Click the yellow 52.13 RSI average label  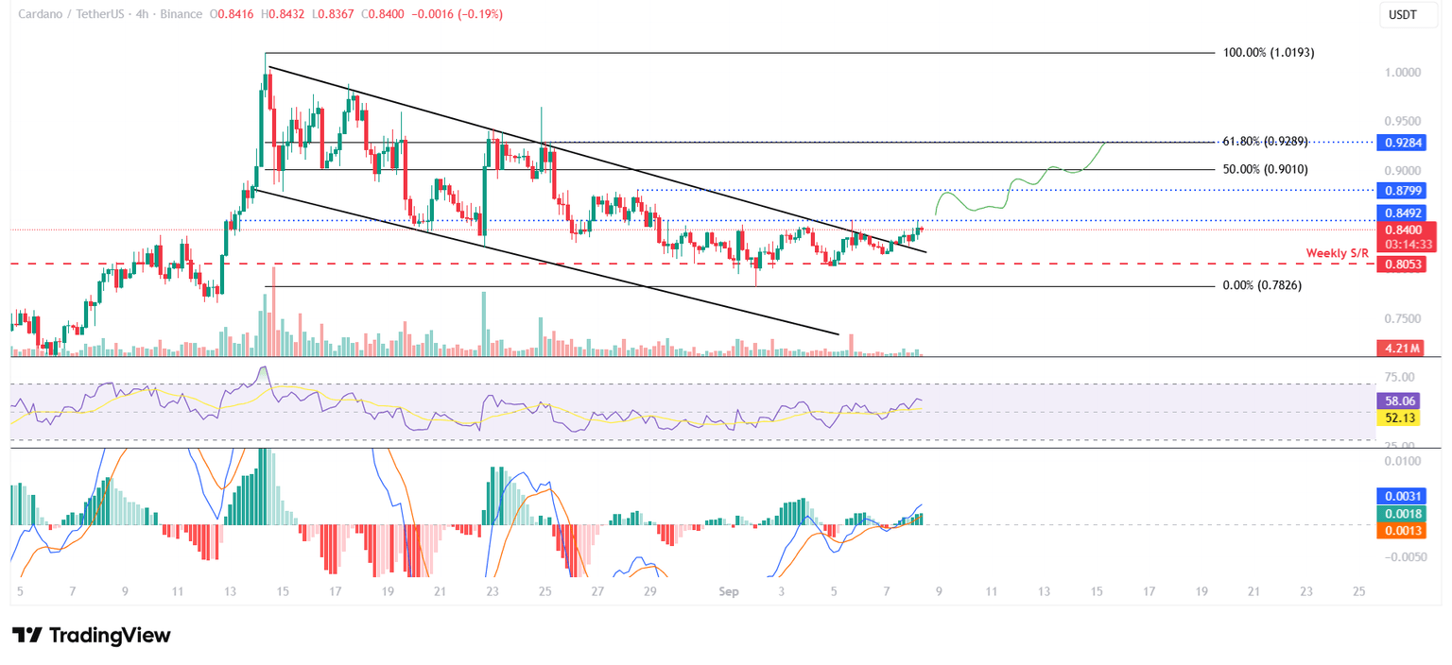click(x=1398, y=417)
